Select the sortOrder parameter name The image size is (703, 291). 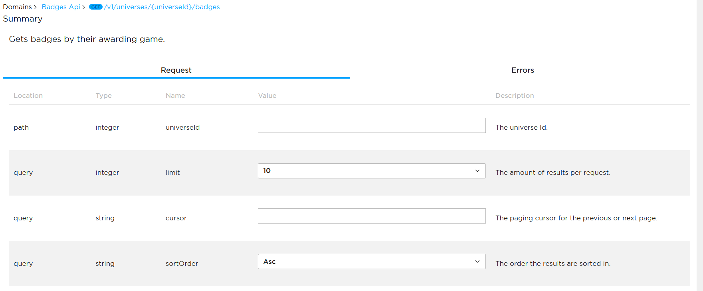(182, 263)
